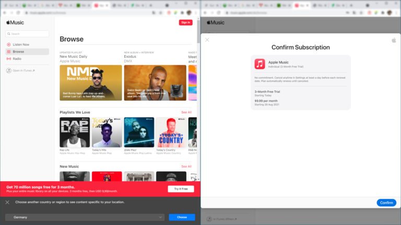The height and width of the screenshot is (225, 401).
Task: Click the "DMX" artist text under Exodus
Action: tap(128, 61)
